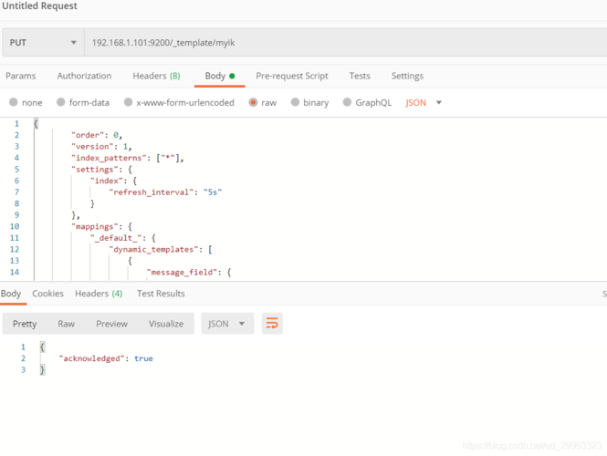This screenshot has width=607, height=456.
Task: Switch response view to Visualize
Action: (x=166, y=324)
